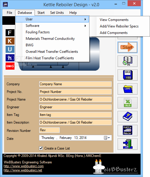Open the Set Units menu
The height and width of the screenshot is (177, 150).
click(x=57, y=13)
